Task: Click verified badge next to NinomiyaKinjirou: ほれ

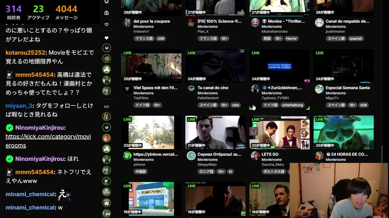Action: click(x=10, y=159)
